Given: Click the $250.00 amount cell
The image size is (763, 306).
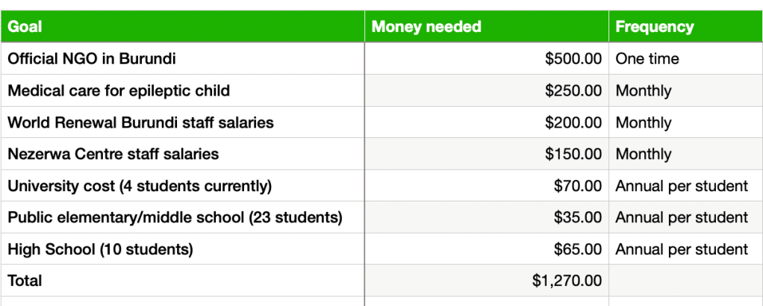Looking at the screenshot, I should pyautogui.click(x=573, y=90).
